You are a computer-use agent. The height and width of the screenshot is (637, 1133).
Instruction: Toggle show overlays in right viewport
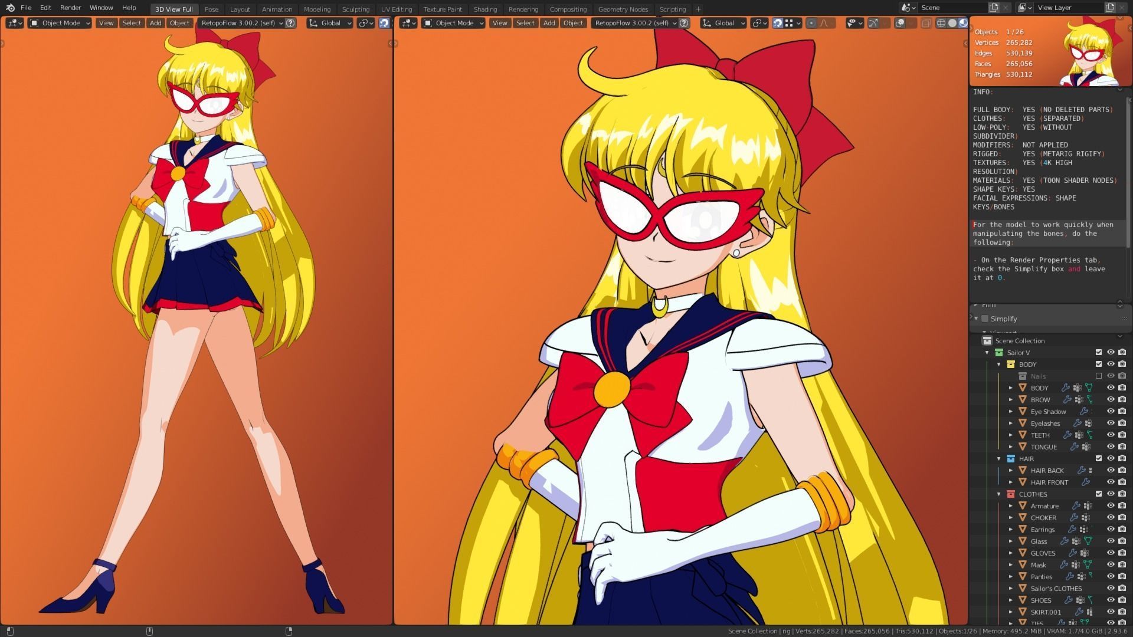click(900, 23)
